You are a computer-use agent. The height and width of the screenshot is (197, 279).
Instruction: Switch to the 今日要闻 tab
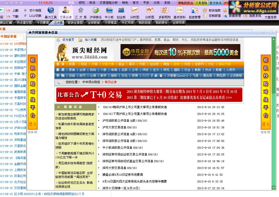43,23
